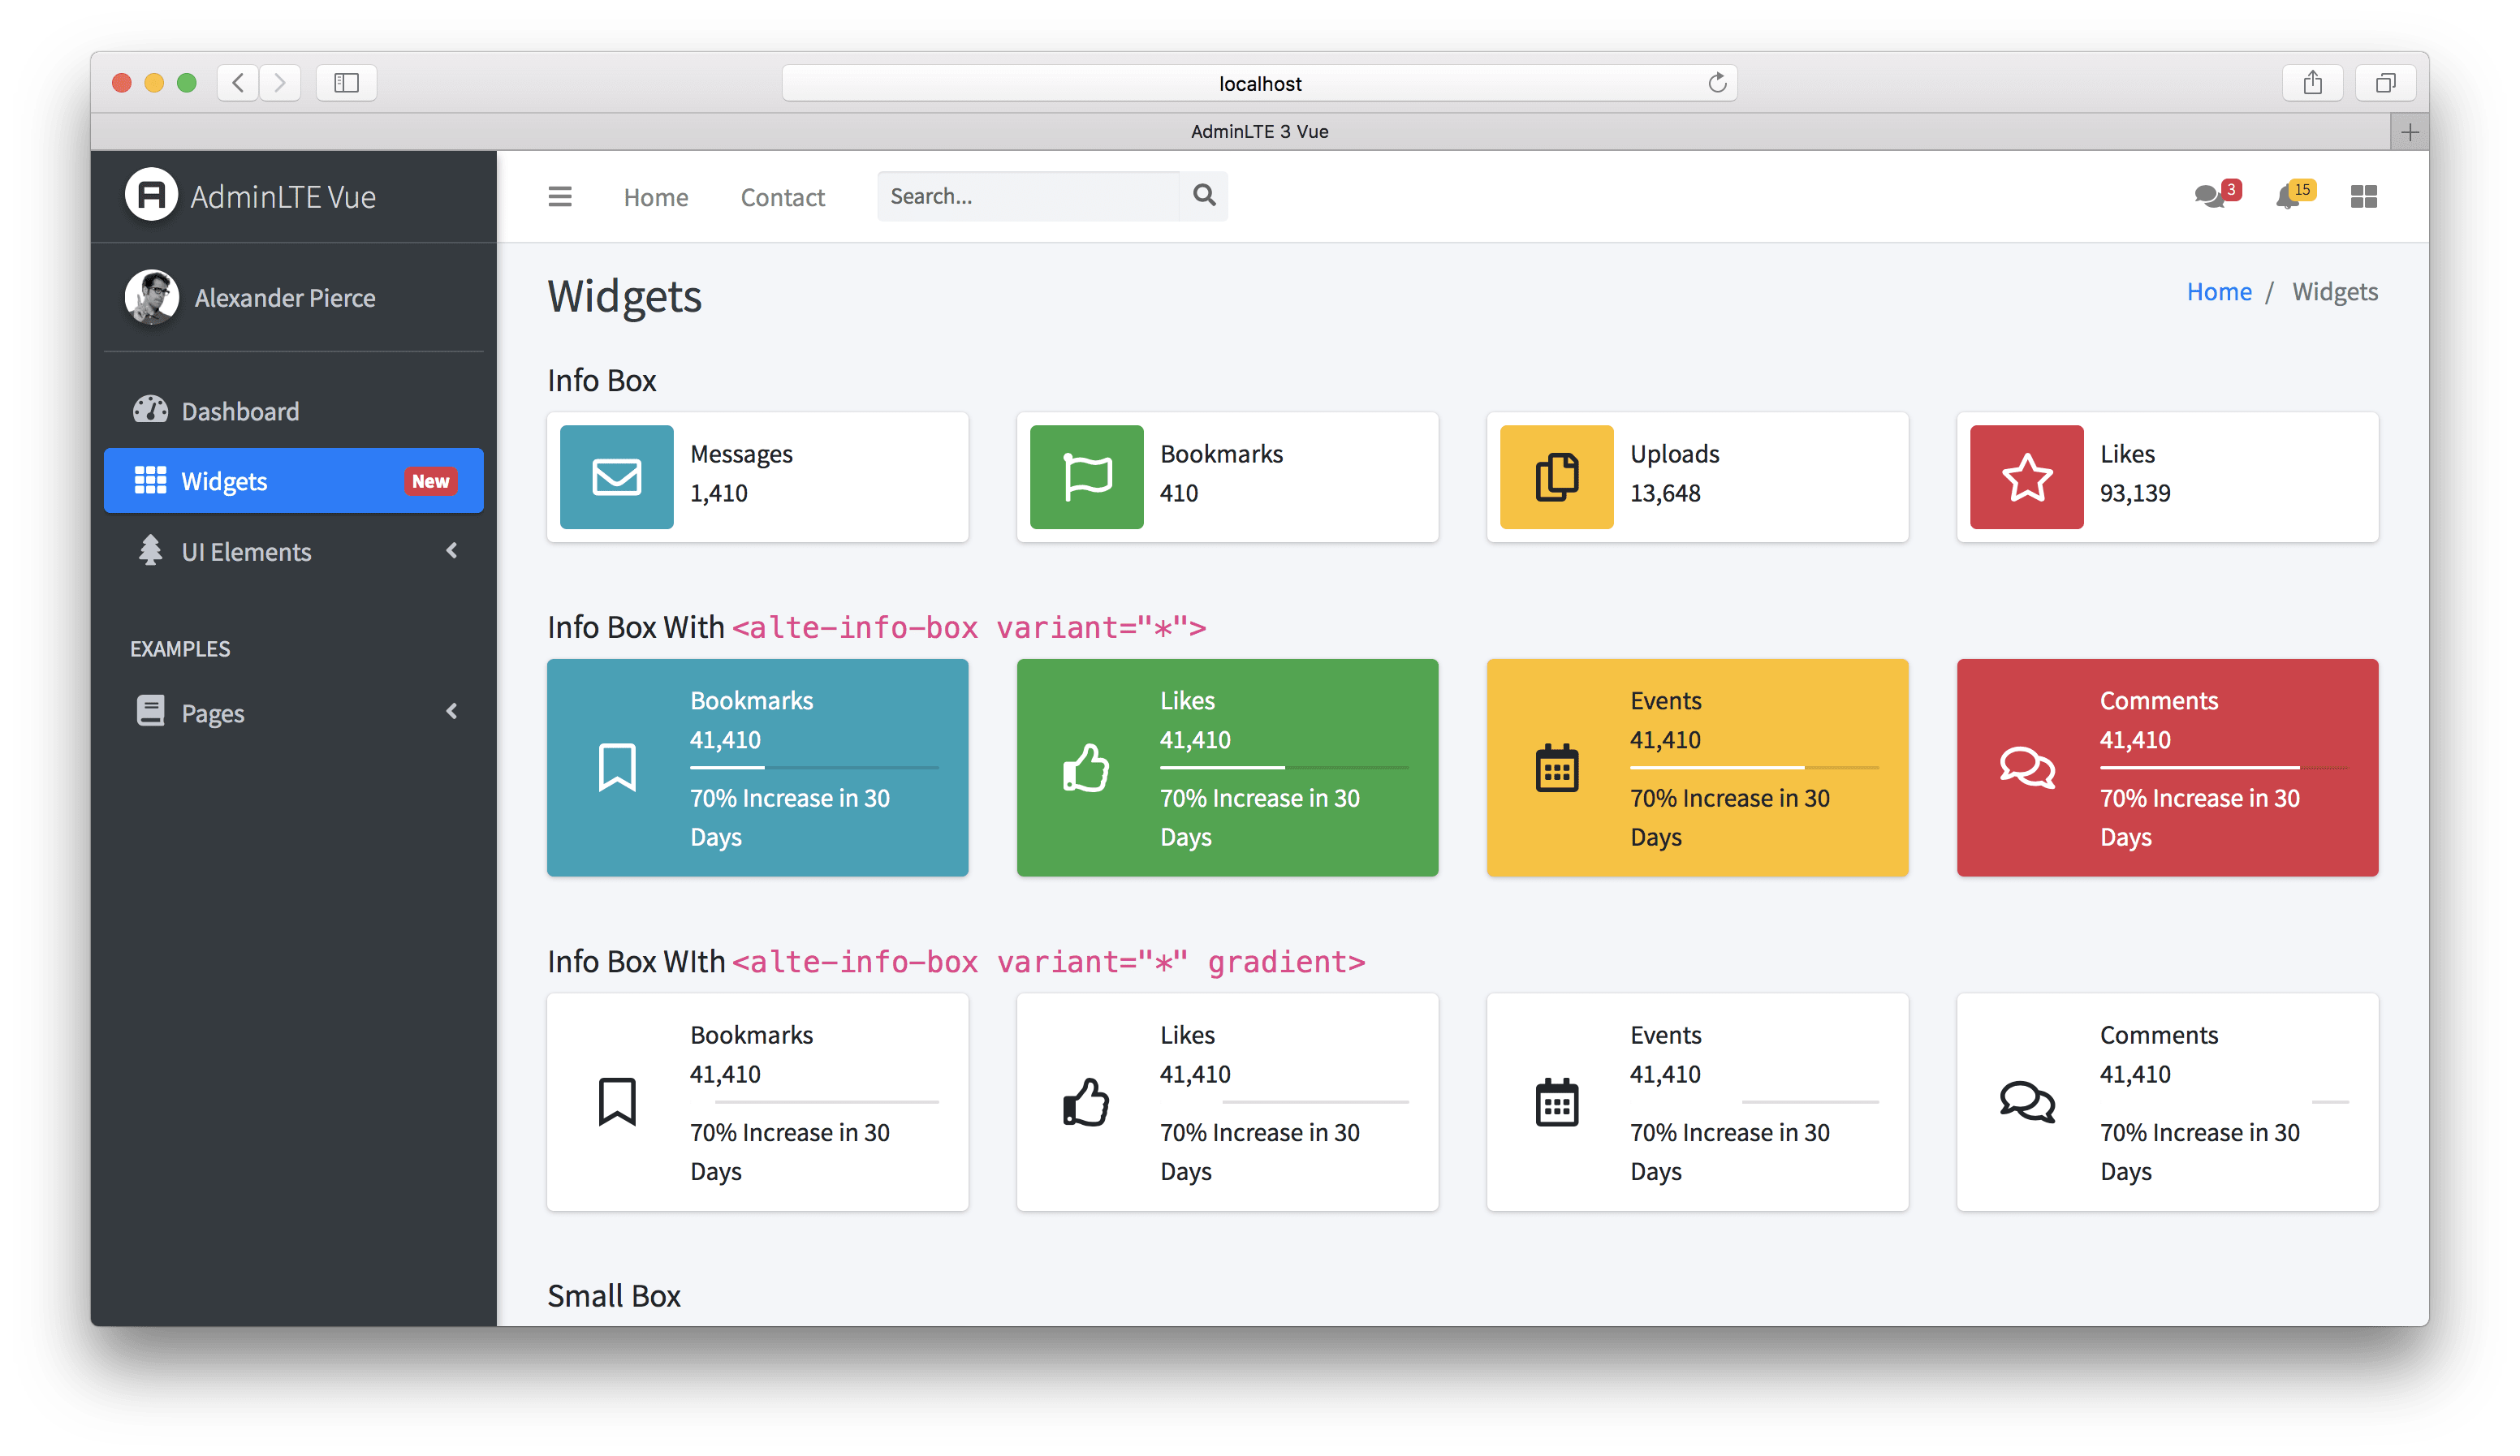Toggle sidebar with hamburger menu icon

pyautogui.click(x=560, y=197)
